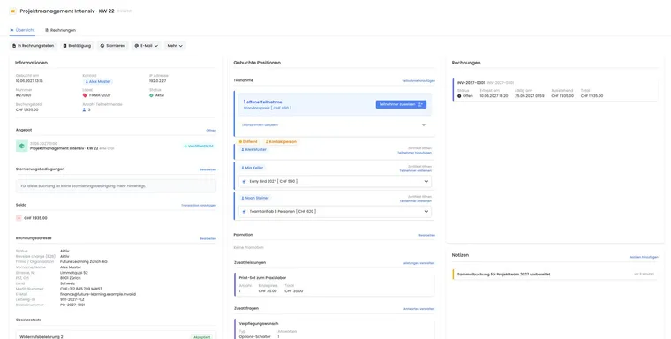Click the Offen status icon on invoice

[x=459, y=96]
